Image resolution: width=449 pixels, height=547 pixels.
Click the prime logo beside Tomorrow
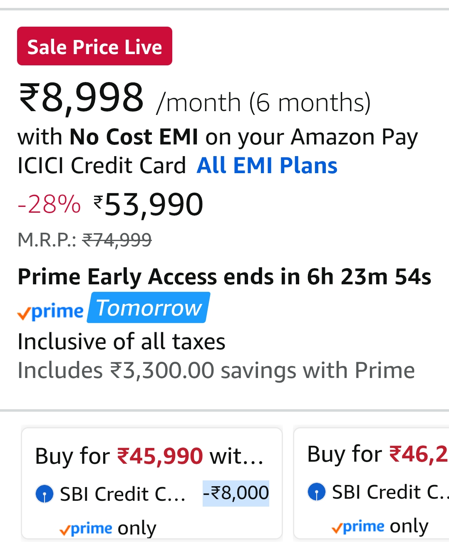[x=51, y=311]
